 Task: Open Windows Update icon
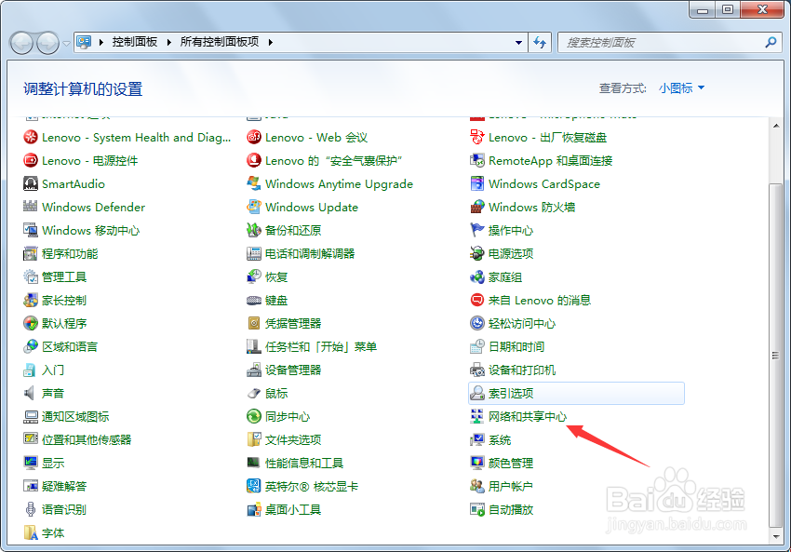254,207
